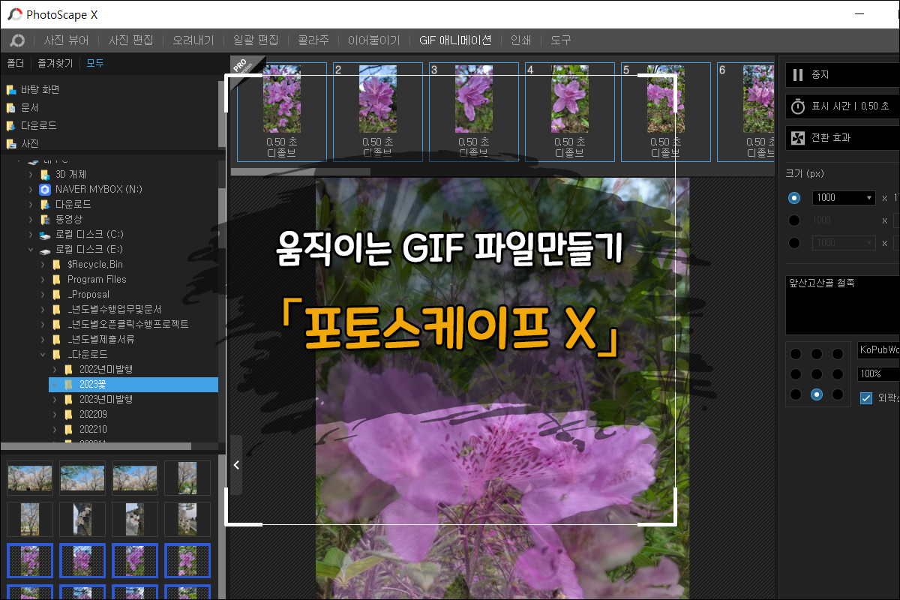Open the 사진 편집 tab
Image resolution: width=900 pixels, height=600 pixels.
click(x=130, y=40)
